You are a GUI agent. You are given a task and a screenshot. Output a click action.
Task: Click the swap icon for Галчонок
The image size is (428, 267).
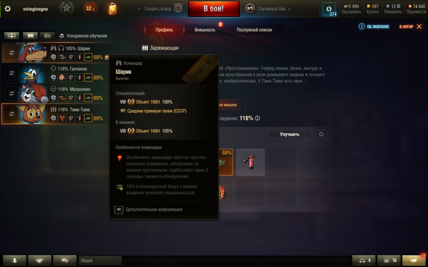click(x=11, y=73)
